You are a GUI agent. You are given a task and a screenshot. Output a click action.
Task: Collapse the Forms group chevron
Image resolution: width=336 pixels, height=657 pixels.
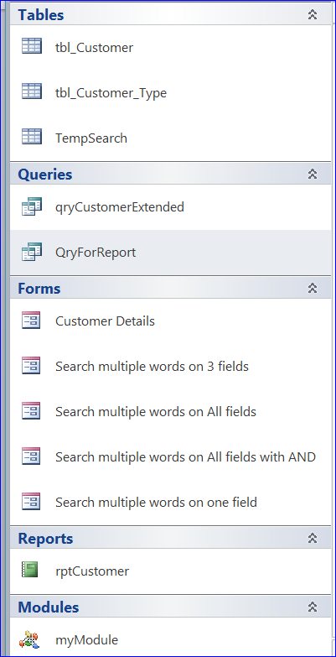[313, 289]
